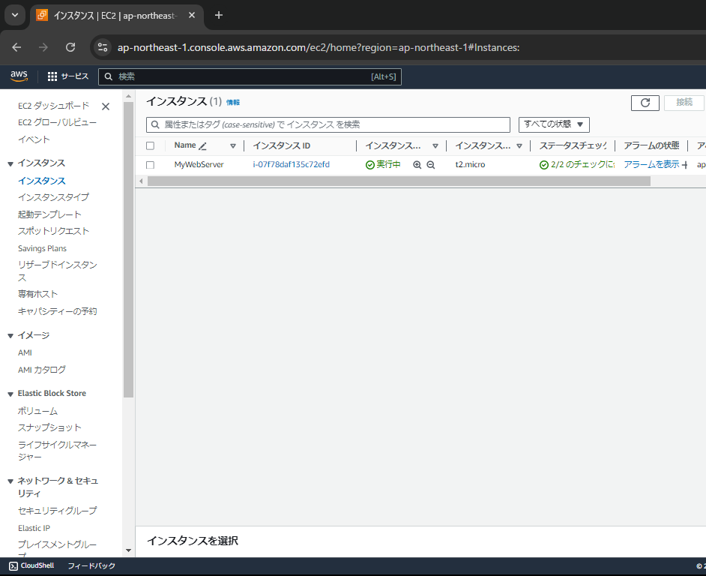The height and width of the screenshot is (576, 706).
Task: Open the tab search chevron
Action: coord(15,15)
